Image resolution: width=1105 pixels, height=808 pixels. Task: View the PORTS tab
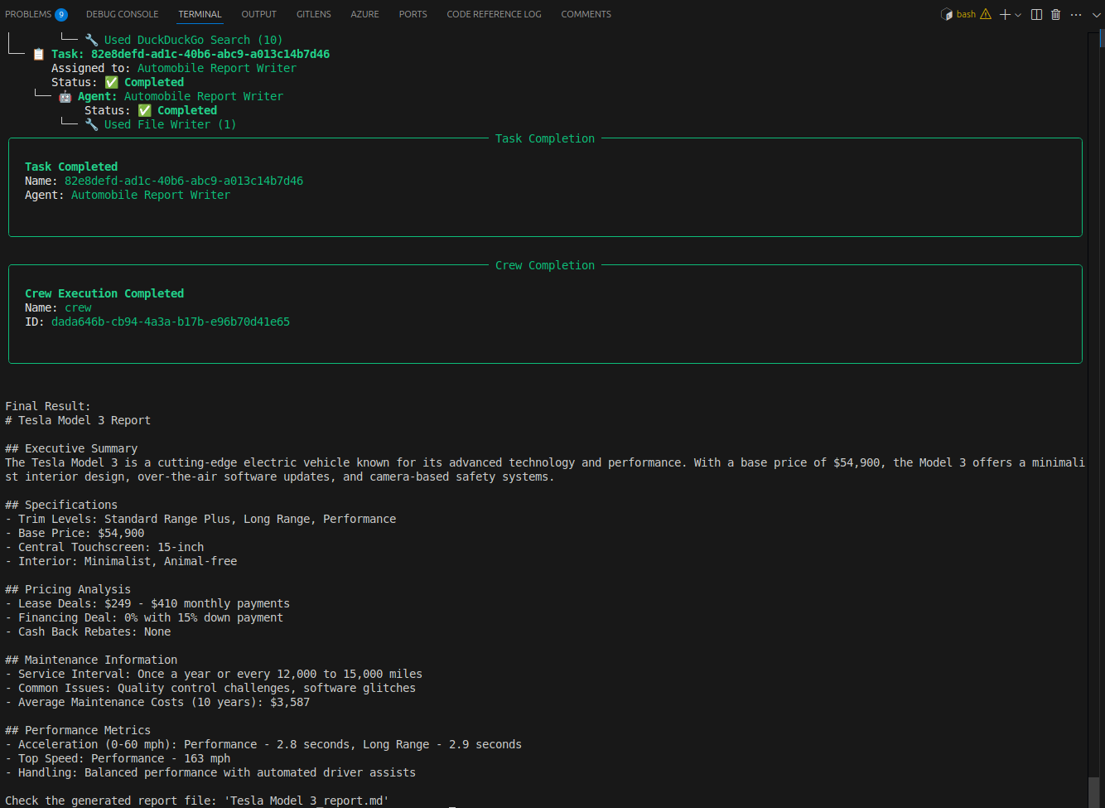pyautogui.click(x=413, y=14)
